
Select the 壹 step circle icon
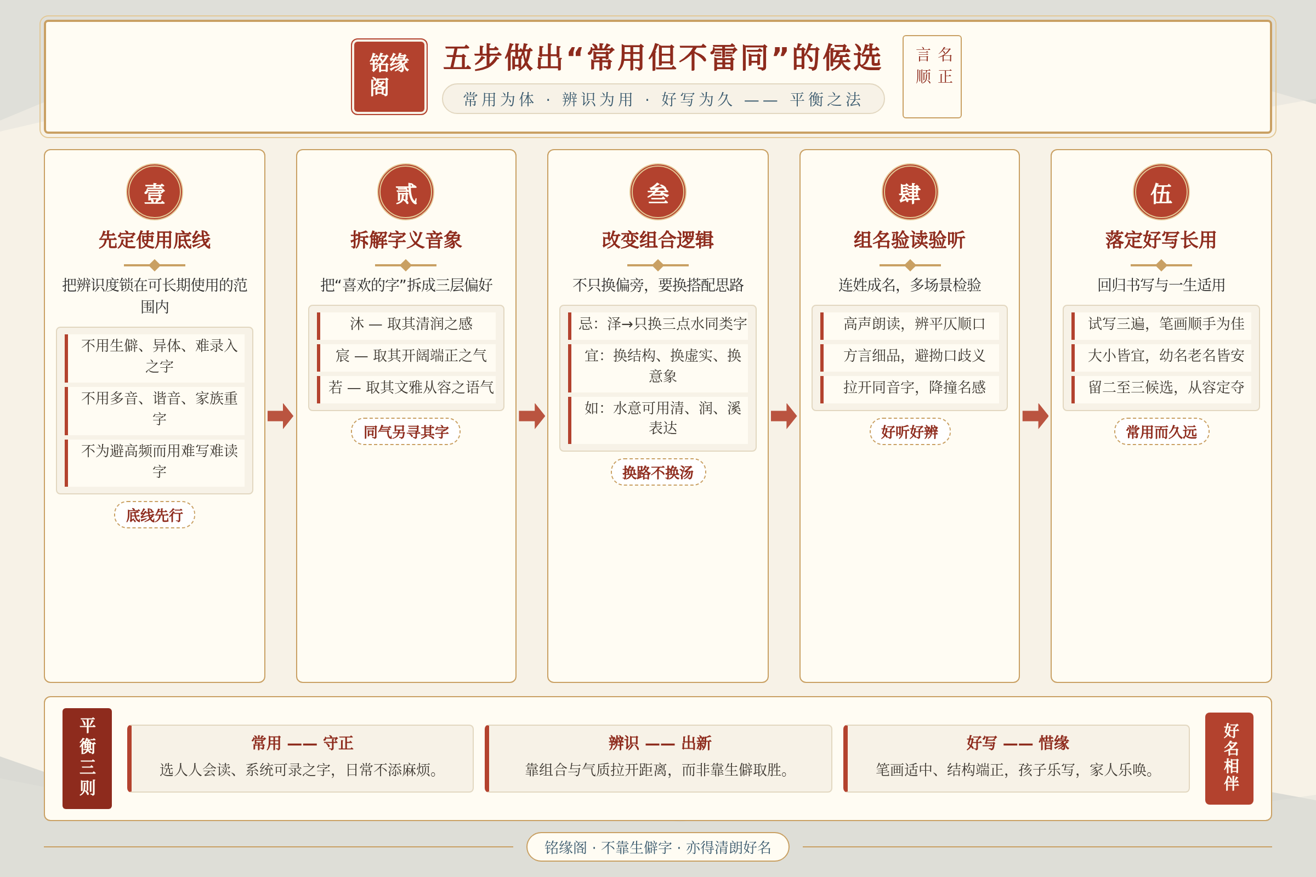[x=155, y=192]
